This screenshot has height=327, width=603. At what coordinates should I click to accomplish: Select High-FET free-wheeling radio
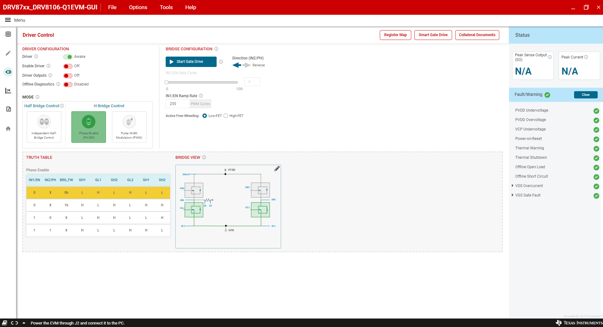pyautogui.click(x=226, y=116)
